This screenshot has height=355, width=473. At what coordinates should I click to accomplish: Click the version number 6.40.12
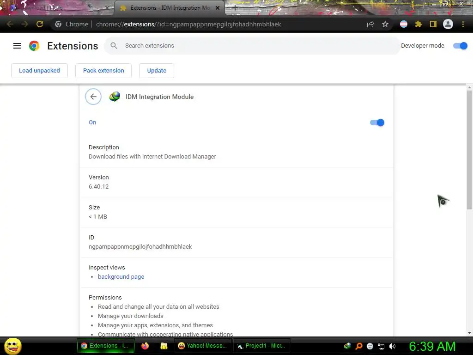[99, 187]
